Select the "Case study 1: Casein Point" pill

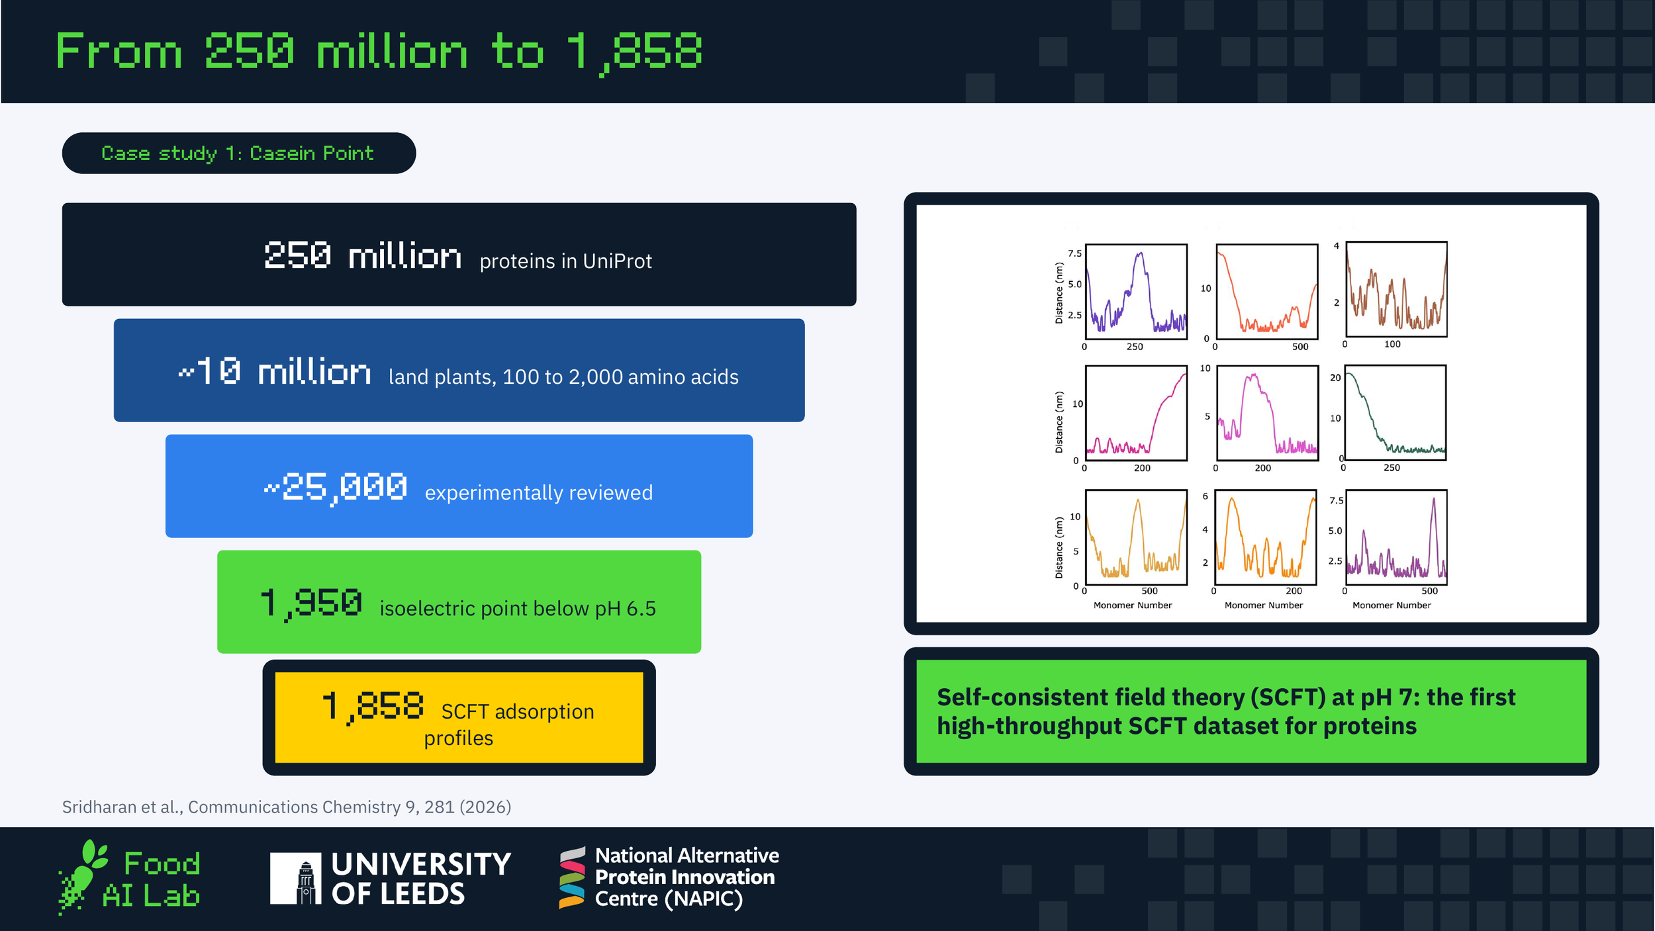239,153
